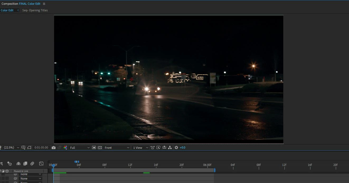The height and width of the screenshot is (183, 349).
Task: Enable Motion Blur for the composition
Action: point(32,164)
